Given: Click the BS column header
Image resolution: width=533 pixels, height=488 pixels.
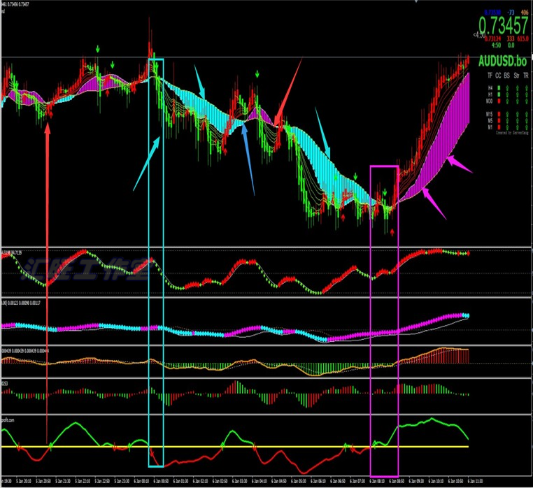Looking at the screenshot, I should [x=507, y=76].
